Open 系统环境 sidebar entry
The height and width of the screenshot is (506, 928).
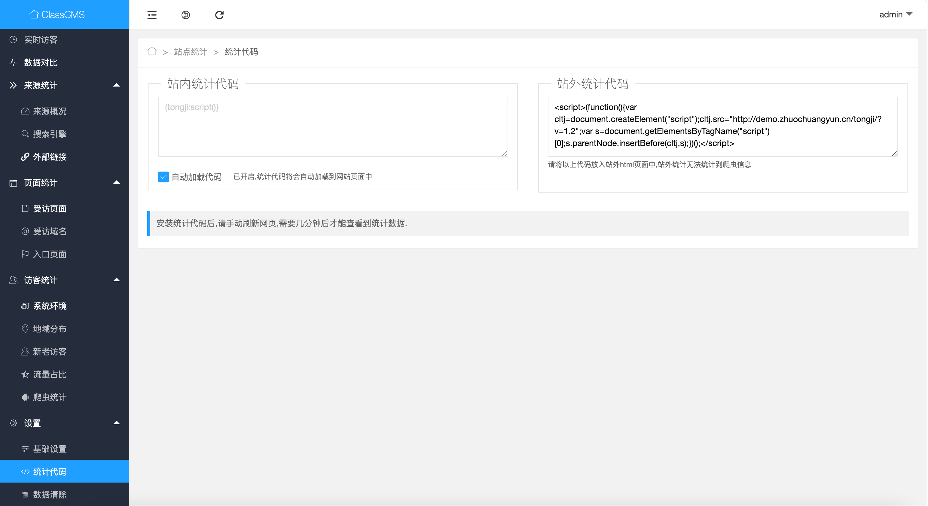coord(65,306)
